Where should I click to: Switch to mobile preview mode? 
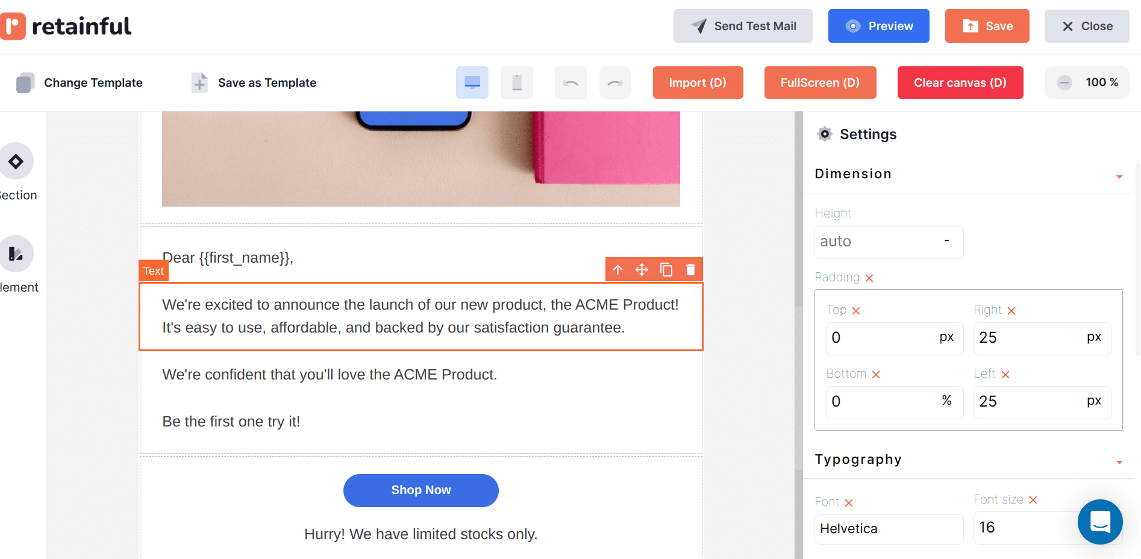(517, 83)
